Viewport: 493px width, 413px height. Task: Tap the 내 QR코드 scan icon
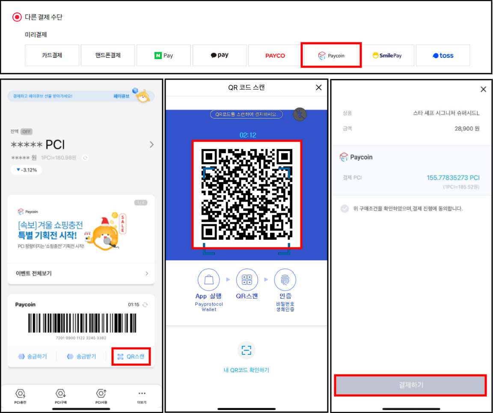pyautogui.click(x=246, y=350)
